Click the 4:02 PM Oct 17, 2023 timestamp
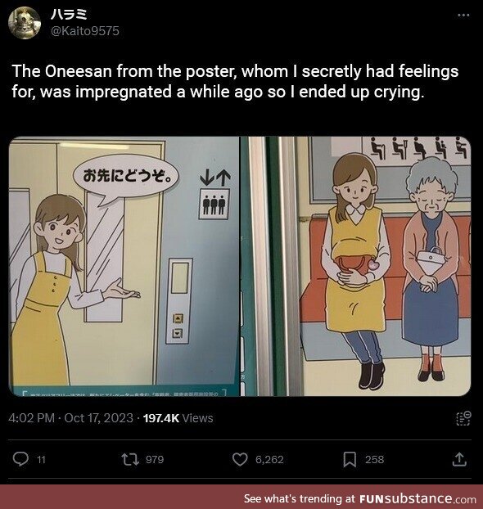The image size is (483, 509). [x=70, y=418]
